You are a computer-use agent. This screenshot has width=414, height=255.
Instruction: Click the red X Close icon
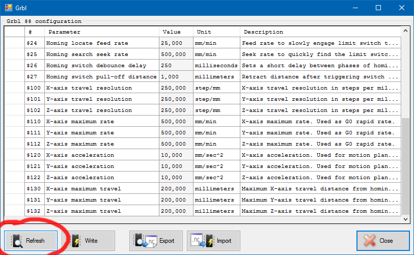369,241
